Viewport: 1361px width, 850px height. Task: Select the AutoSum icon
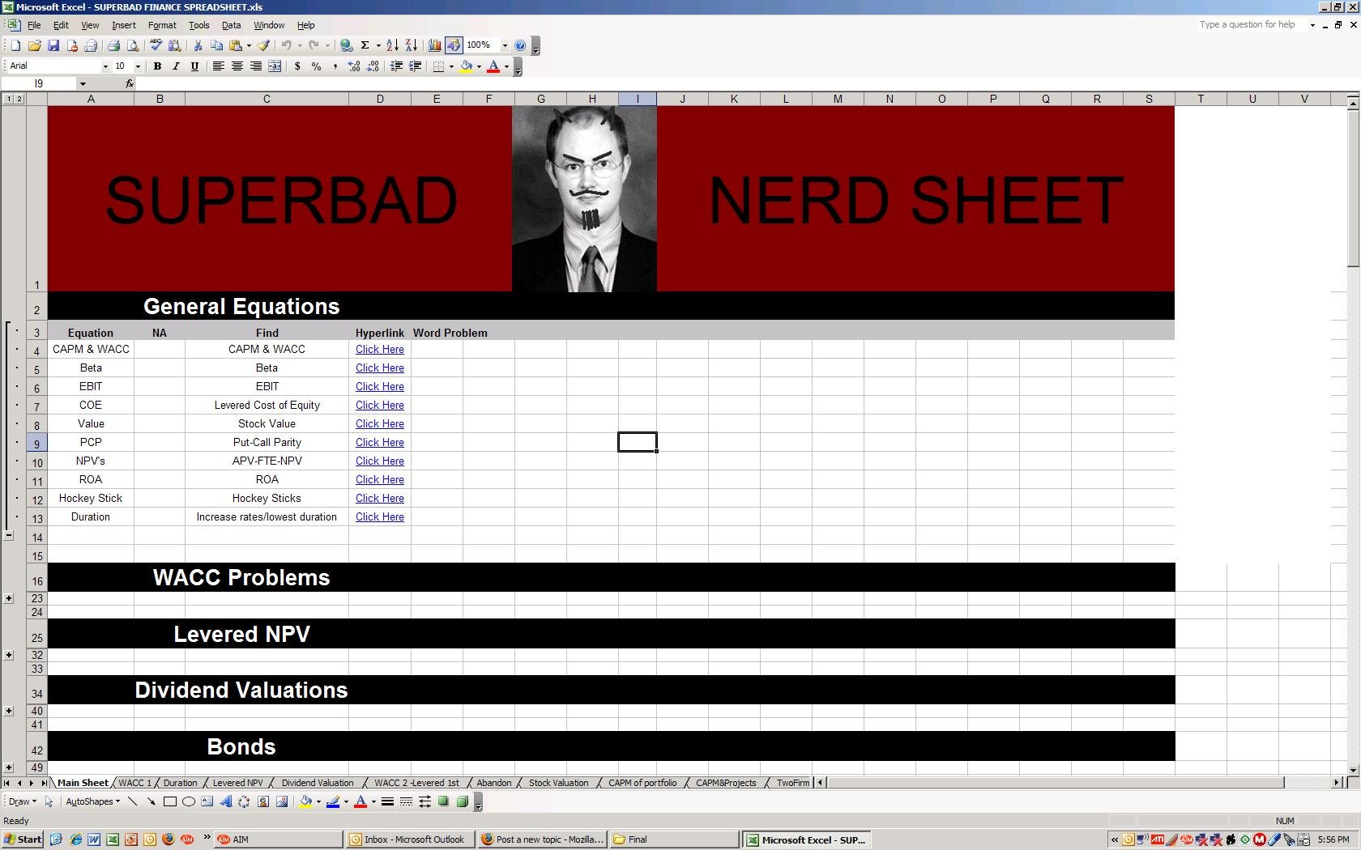click(366, 45)
